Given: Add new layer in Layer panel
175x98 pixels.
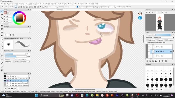Looking at the screenshot, I should [147, 61].
